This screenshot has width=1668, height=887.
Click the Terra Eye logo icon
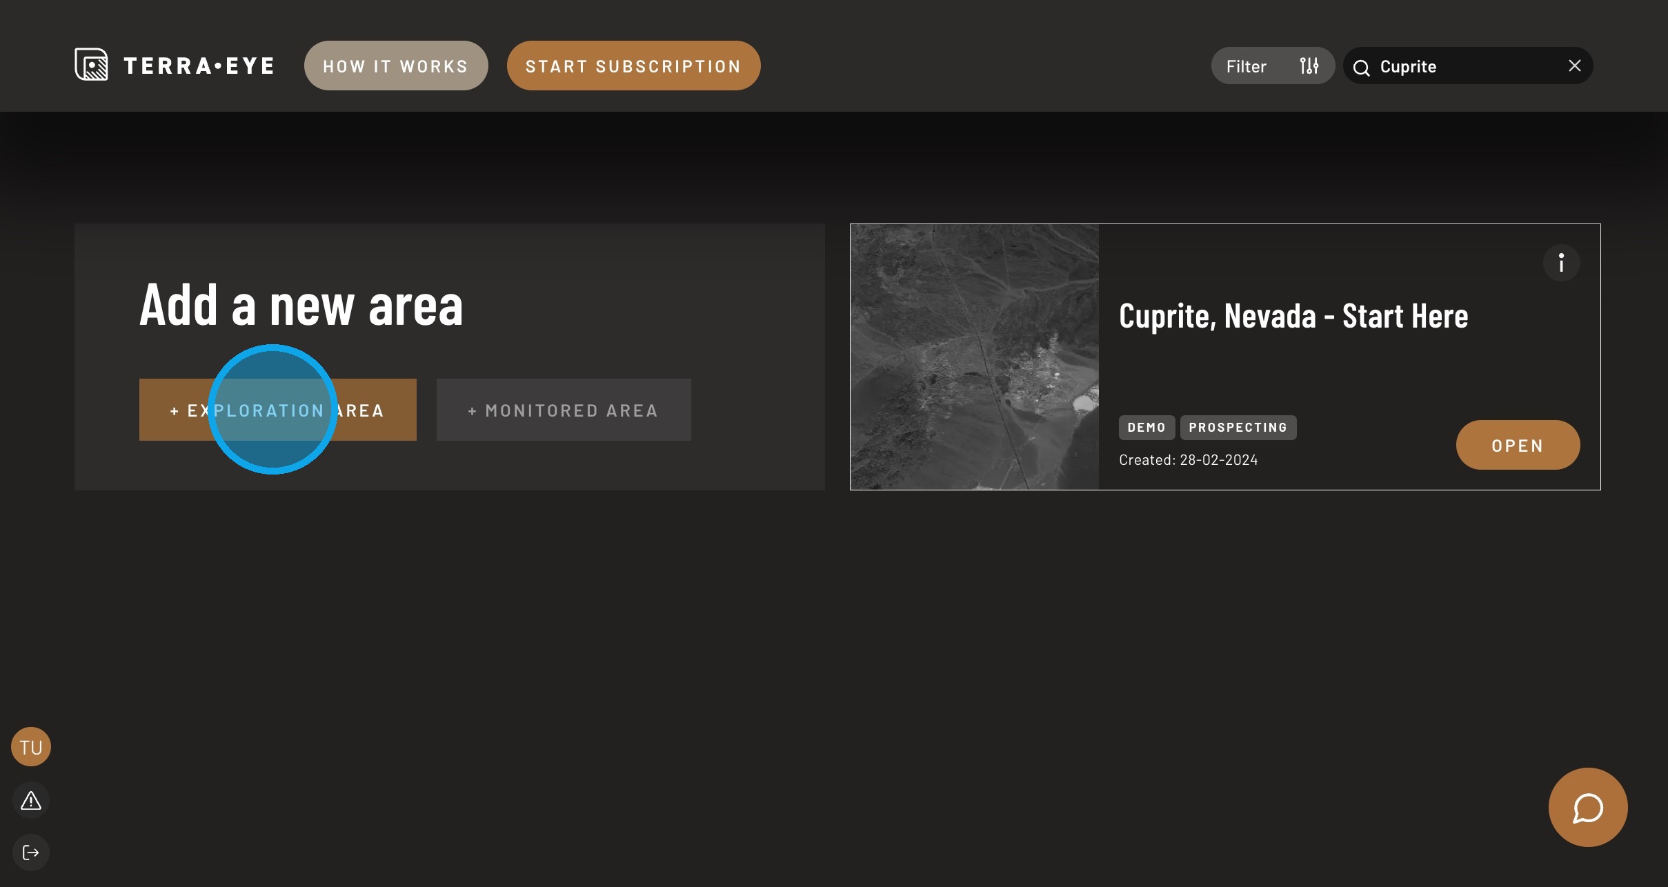(91, 65)
